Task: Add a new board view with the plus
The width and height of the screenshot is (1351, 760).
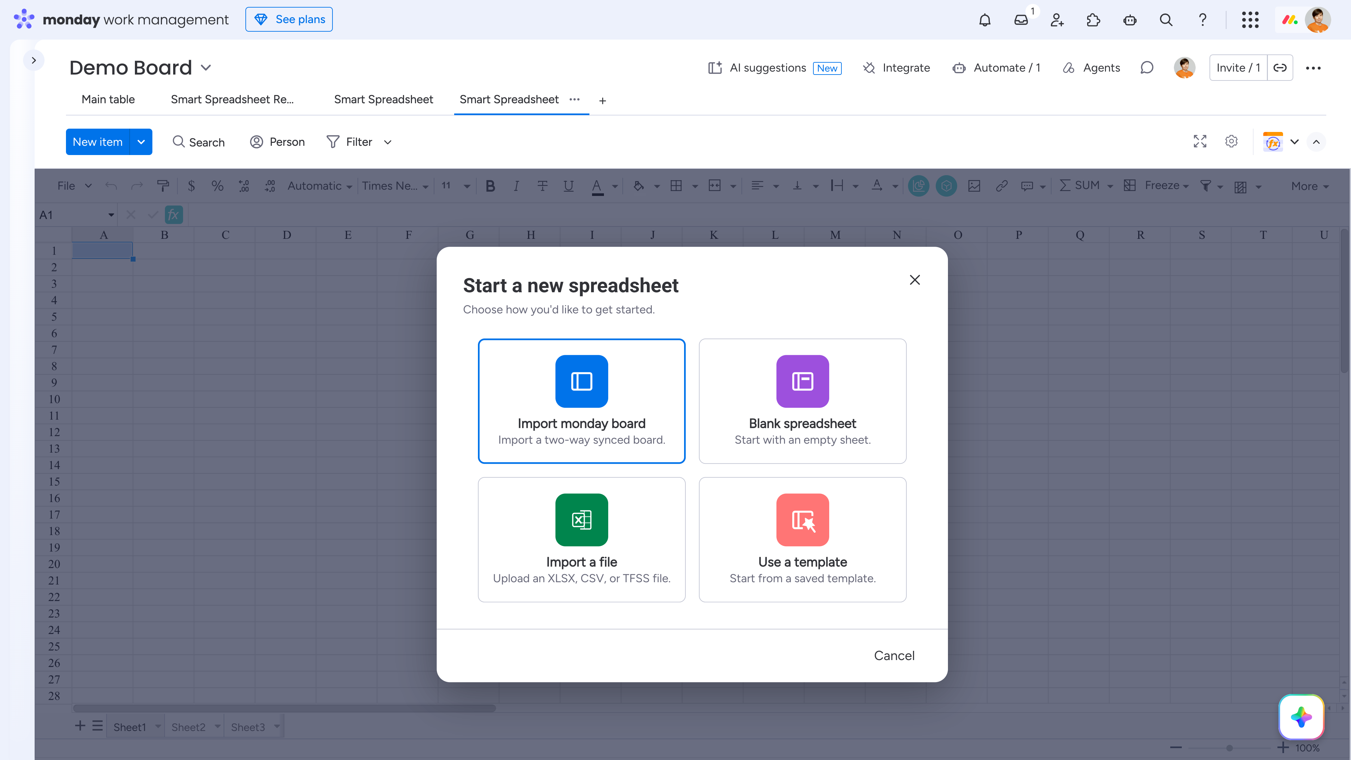Action: coord(603,101)
